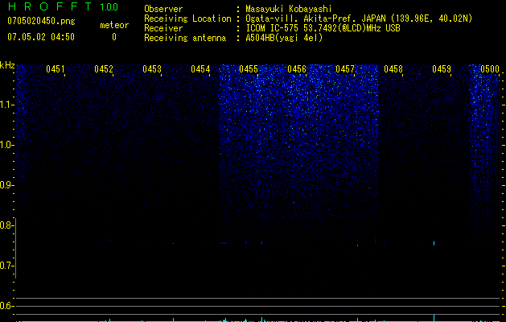The image size is (506, 322).
Task: Select the ICOM IC-575 receiver text
Action: pos(323,28)
